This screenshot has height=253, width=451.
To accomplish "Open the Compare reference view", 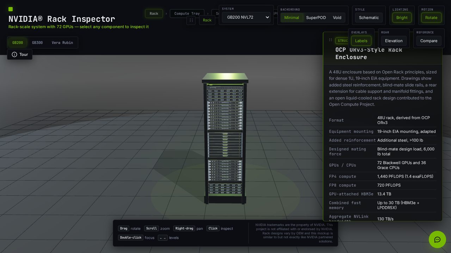I will click(429, 41).
